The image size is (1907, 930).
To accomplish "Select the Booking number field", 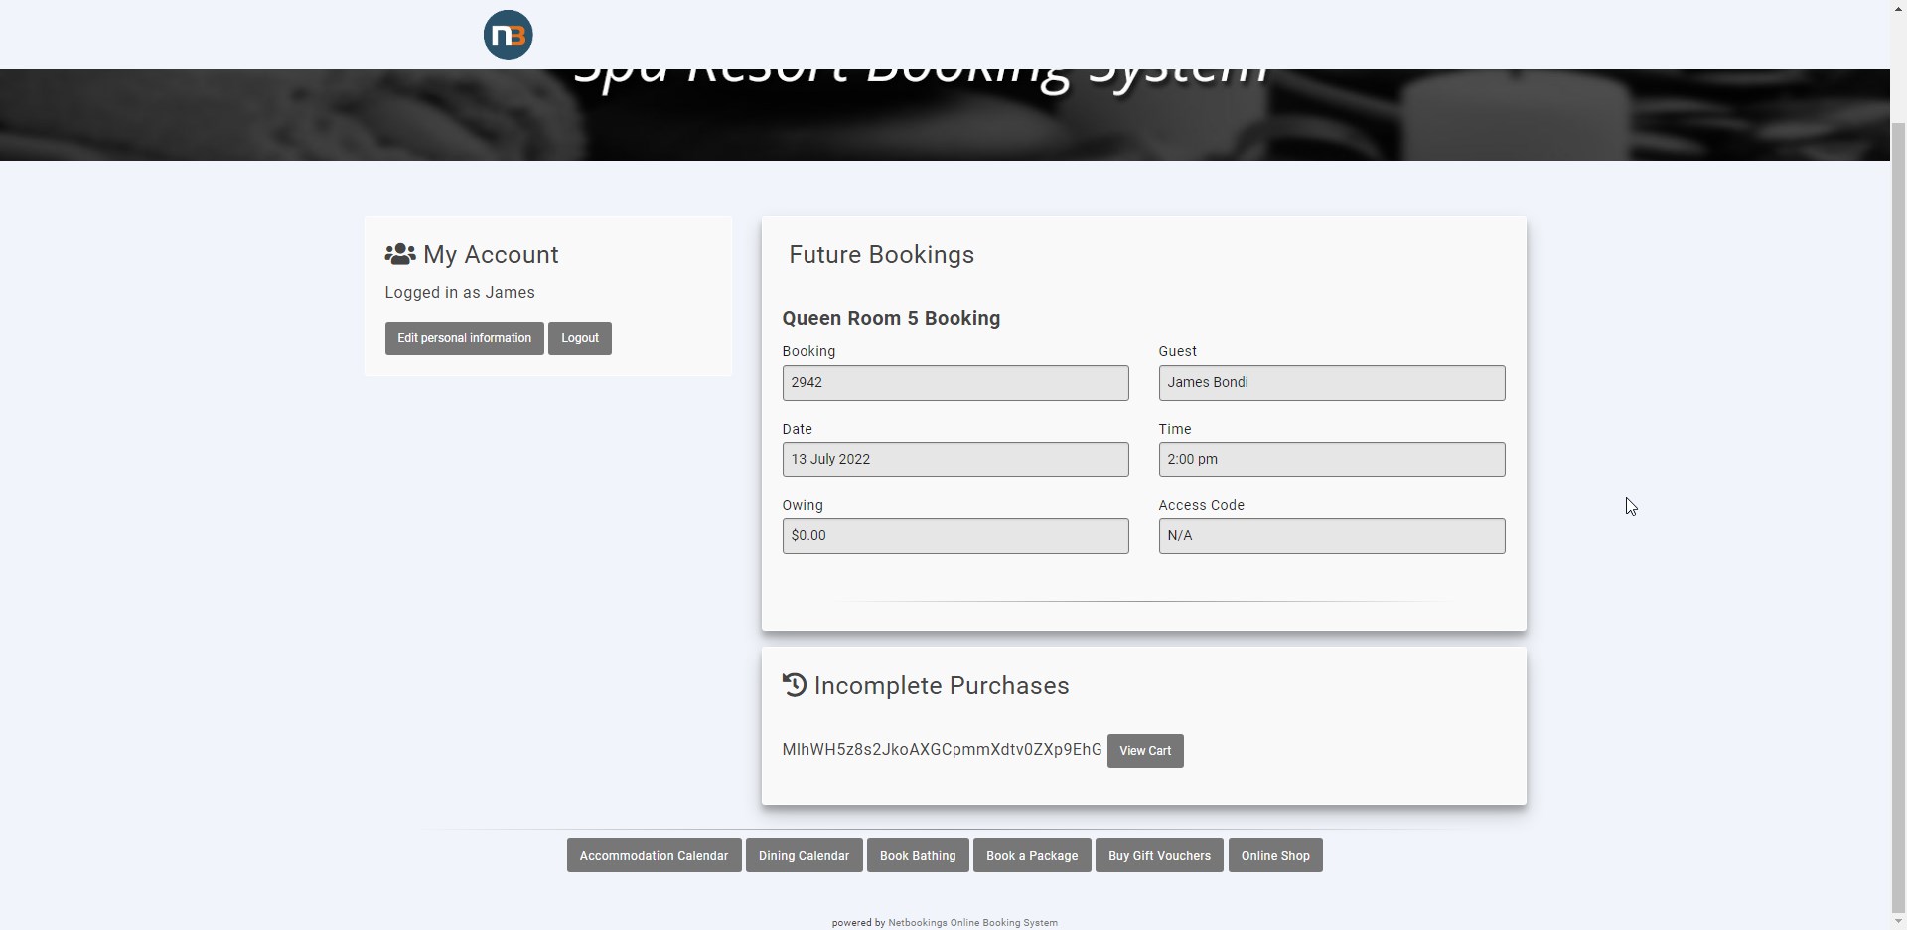I will point(954,382).
